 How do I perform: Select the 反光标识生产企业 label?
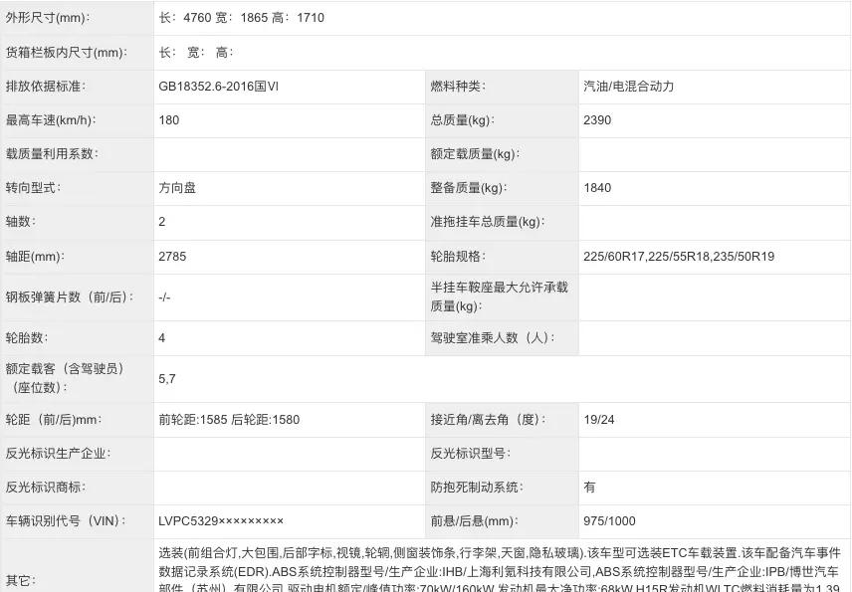click(x=58, y=454)
